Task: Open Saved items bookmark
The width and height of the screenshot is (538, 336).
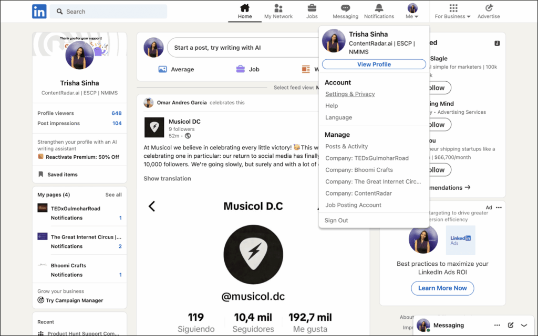Action: point(62,175)
